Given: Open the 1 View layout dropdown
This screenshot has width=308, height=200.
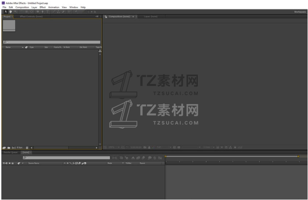Looking at the screenshot, I should [209, 147].
